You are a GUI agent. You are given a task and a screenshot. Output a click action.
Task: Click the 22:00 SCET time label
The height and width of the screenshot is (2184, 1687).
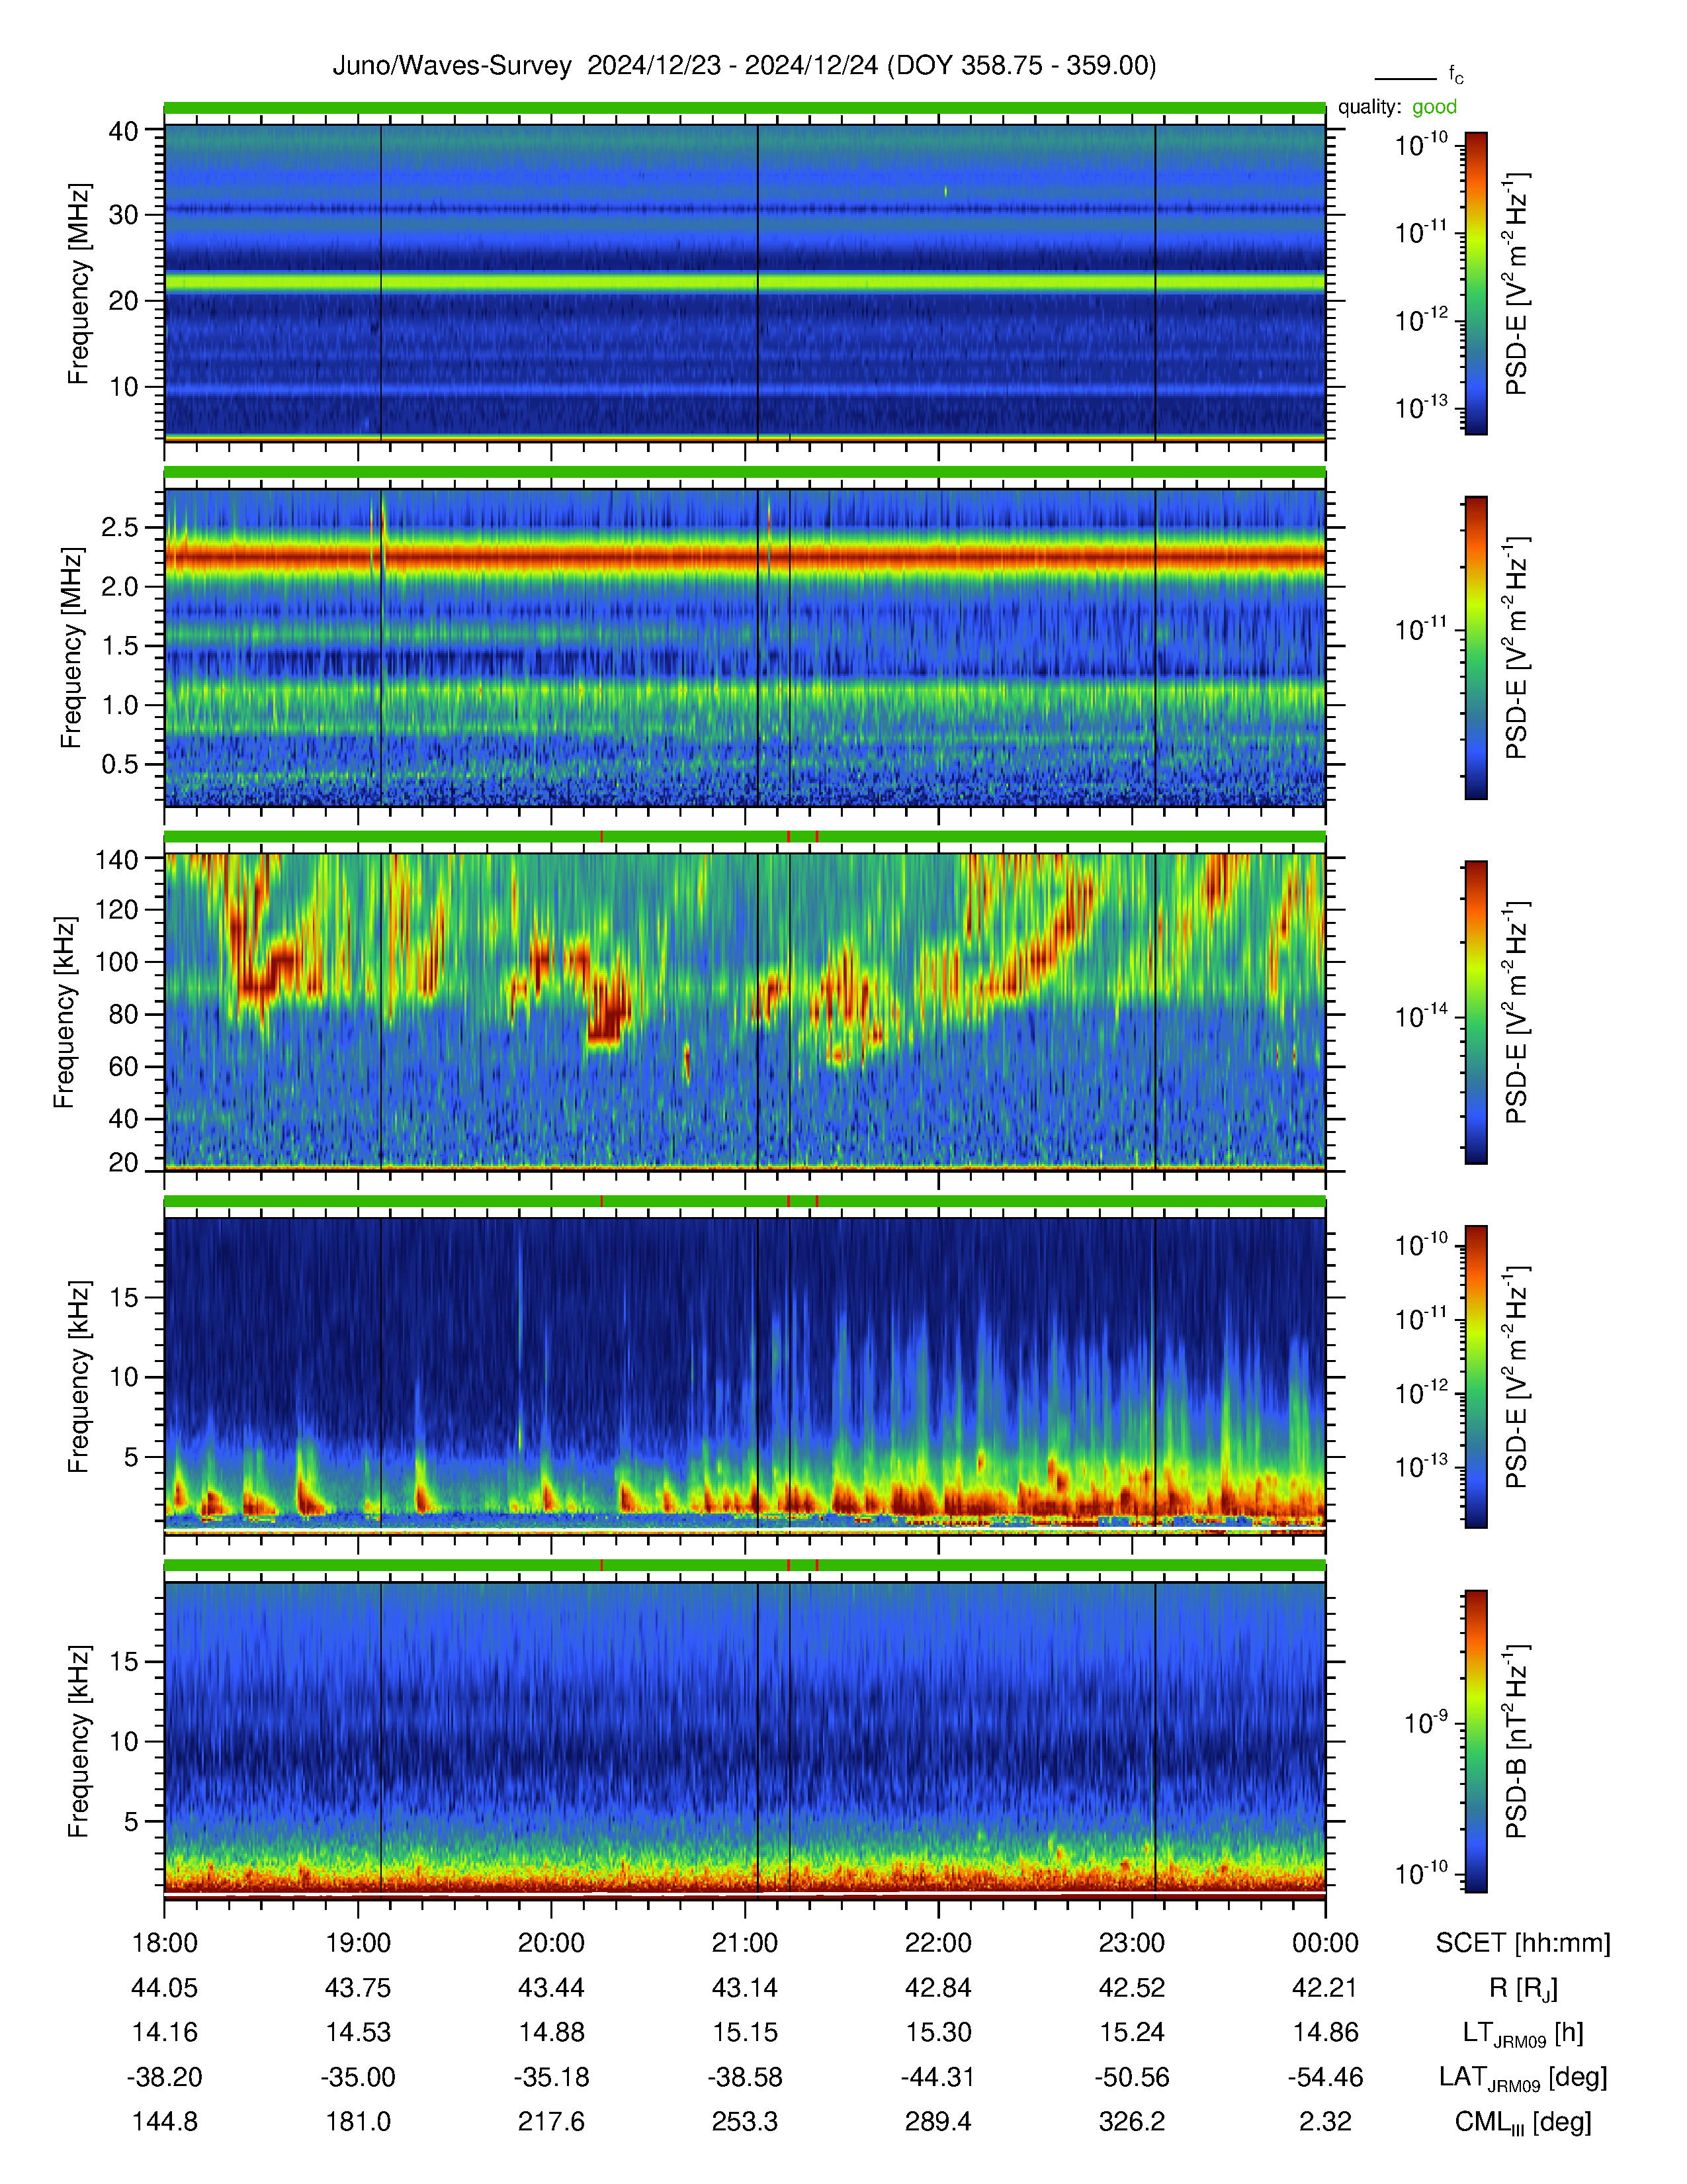(937, 1943)
